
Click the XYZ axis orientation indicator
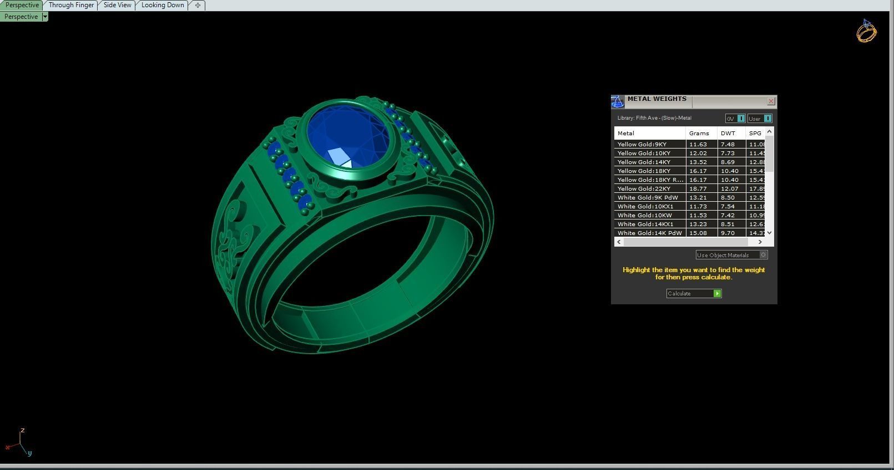coord(18,442)
